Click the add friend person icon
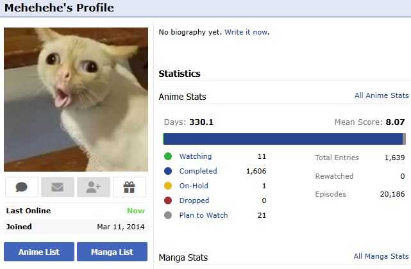Image resolution: width=411 pixels, height=269 pixels. click(94, 187)
